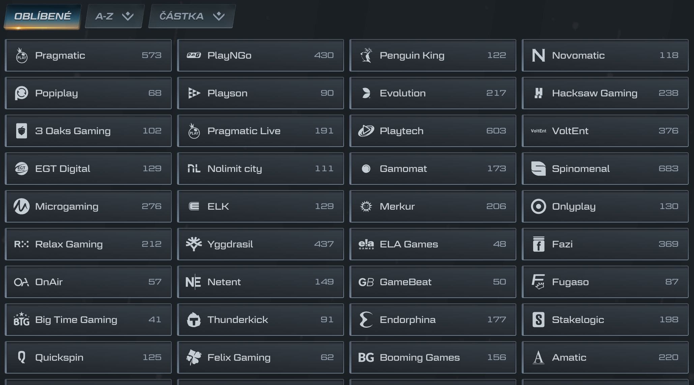Click the Novomatic N logo icon
The width and height of the screenshot is (694, 385).
tap(538, 55)
